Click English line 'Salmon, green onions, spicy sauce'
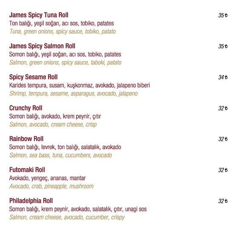 [x=49, y=63]
